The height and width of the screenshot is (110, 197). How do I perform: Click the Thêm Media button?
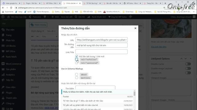38,25
